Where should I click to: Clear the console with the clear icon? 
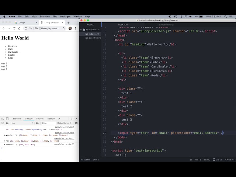[x=7, y=123]
